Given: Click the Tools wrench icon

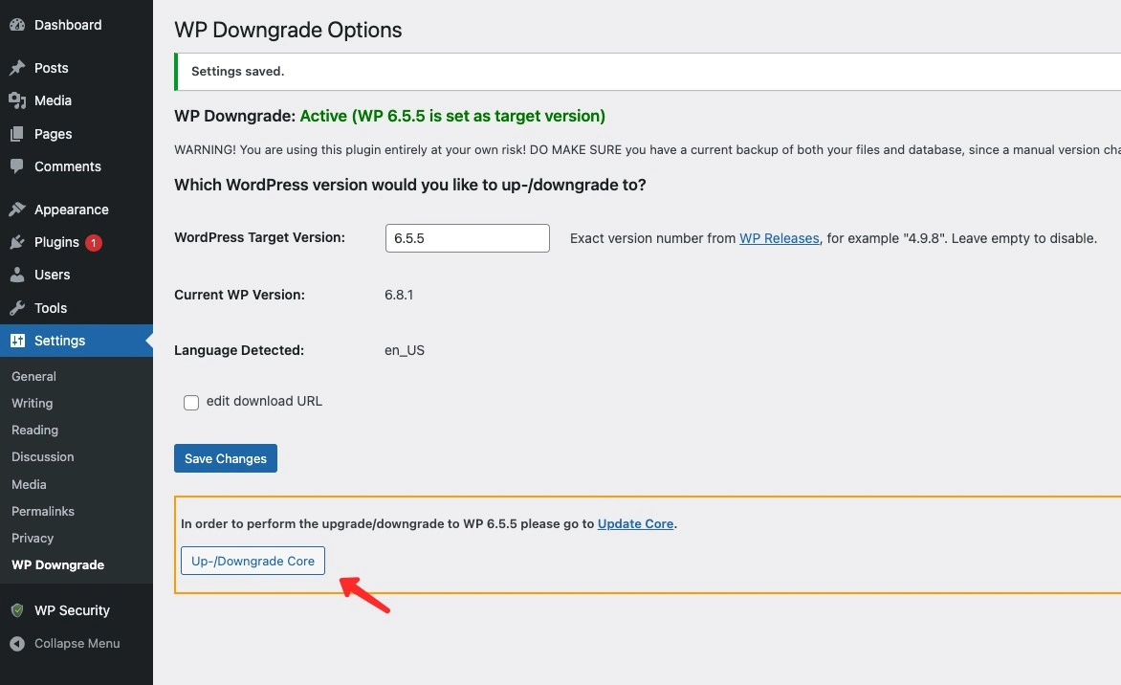Looking at the screenshot, I should [17, 308].
